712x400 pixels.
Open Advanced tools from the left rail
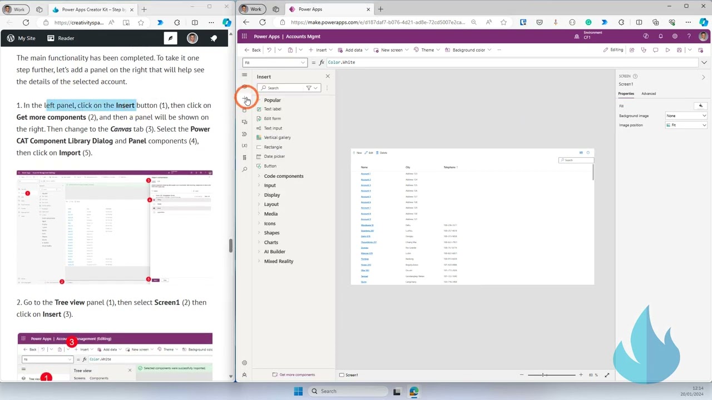click(244, 158)
